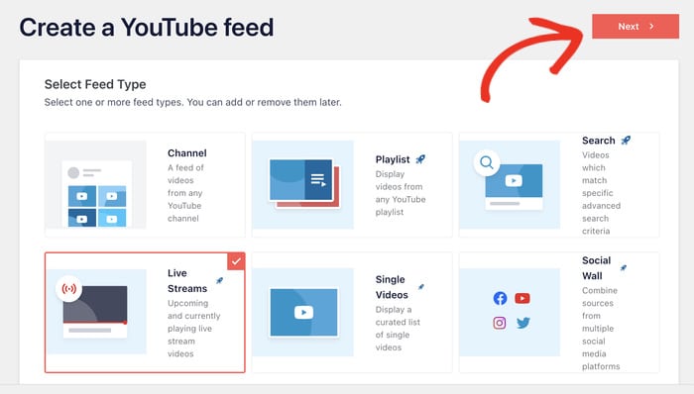Select the Channel feed type card
Viewport: 694px width, 394px height.
point(145,185)
